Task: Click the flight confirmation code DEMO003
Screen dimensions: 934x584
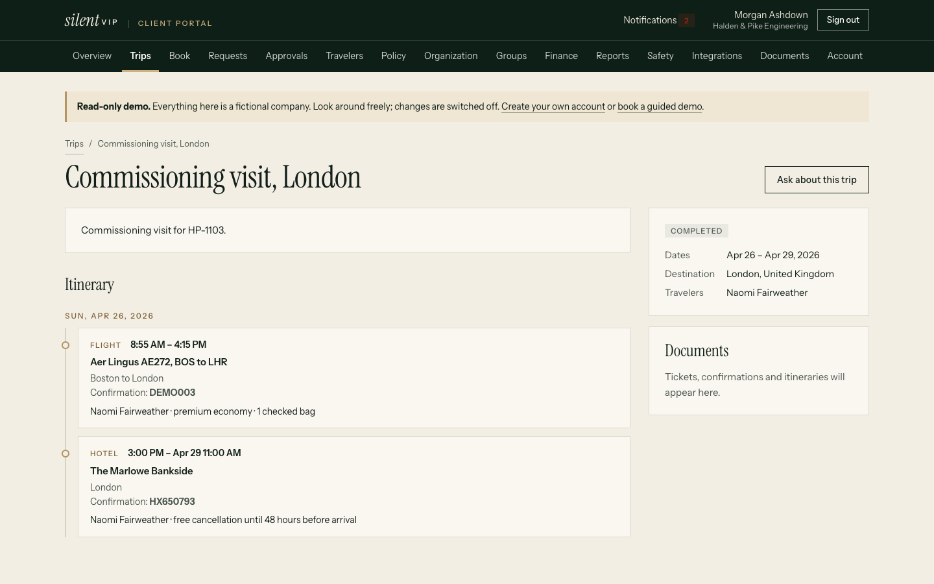Action: pyautogui.click(x=173, y=393)
